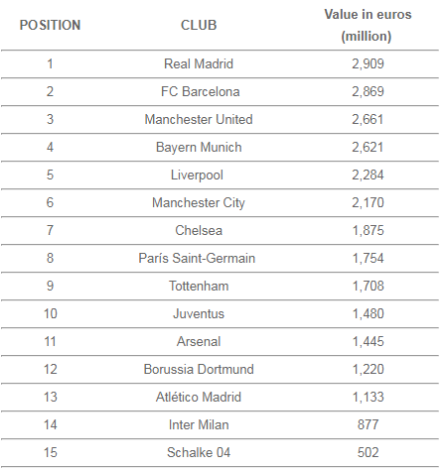The height and width of the screenshot is (469, 444).
Task: Click Juventus in position 10
Action: (x=199, y=313)
